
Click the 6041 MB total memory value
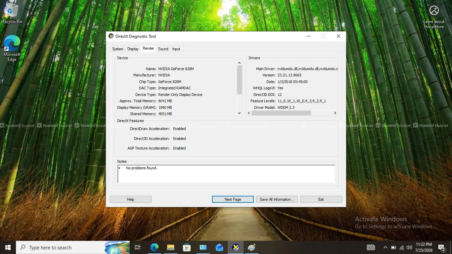(x=165, y=101)
